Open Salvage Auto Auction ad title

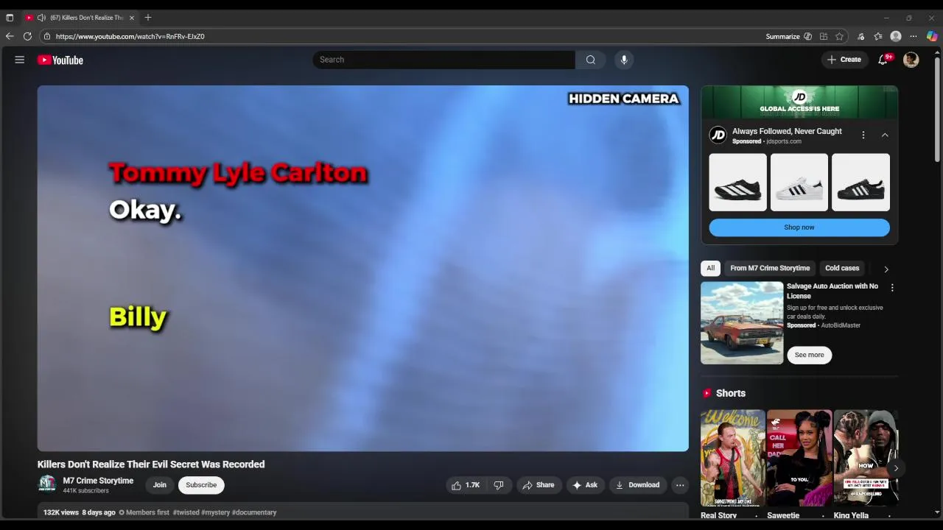pyautogui.click(x=832, y=291)
